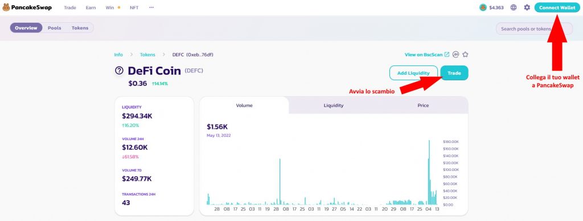Click the DEFC (0xeb...76df) breadcrumb text
583x221 pixels.
(x=192, y=55)
